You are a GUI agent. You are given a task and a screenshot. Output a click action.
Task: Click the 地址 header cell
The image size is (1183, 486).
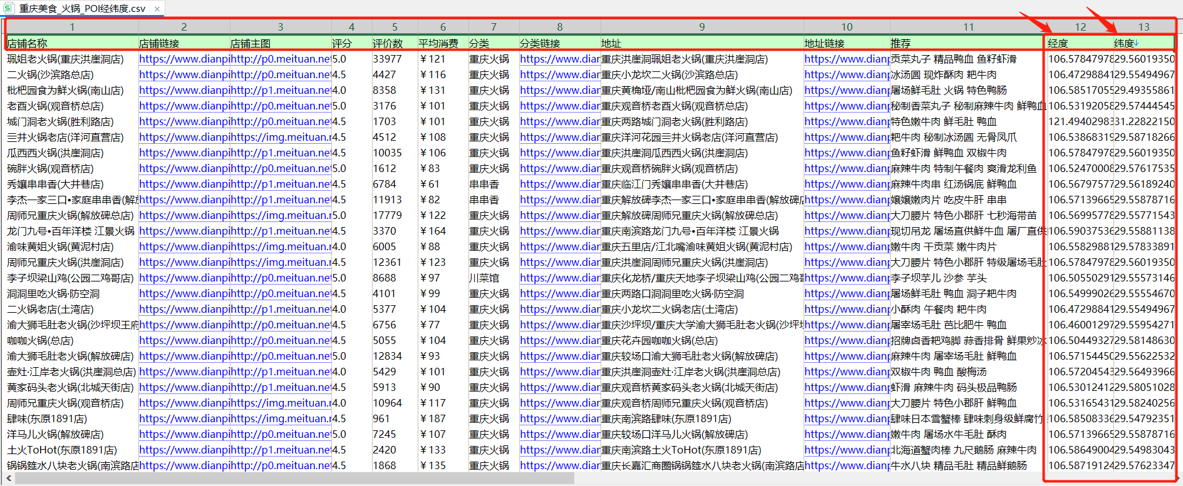click(x=702, y=43)
